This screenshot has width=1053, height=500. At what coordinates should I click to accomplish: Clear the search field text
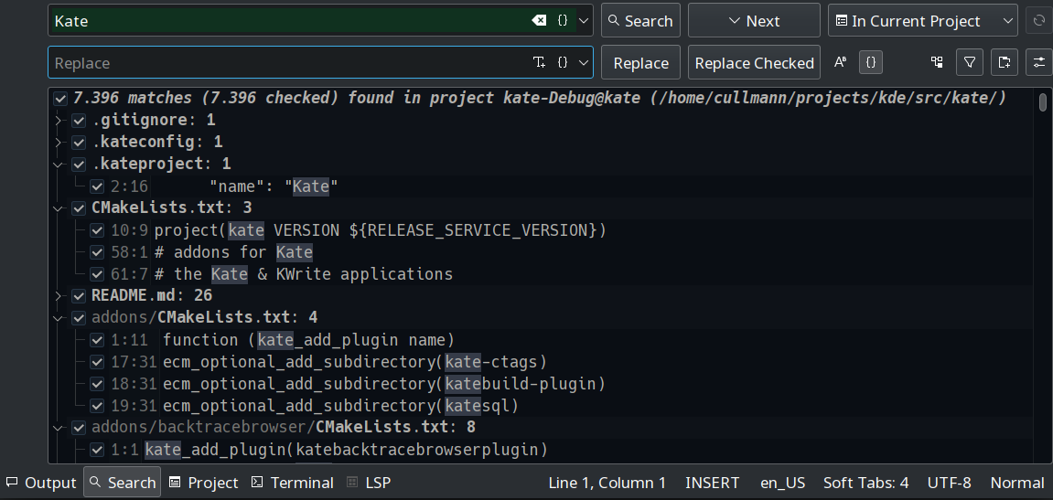539,20
